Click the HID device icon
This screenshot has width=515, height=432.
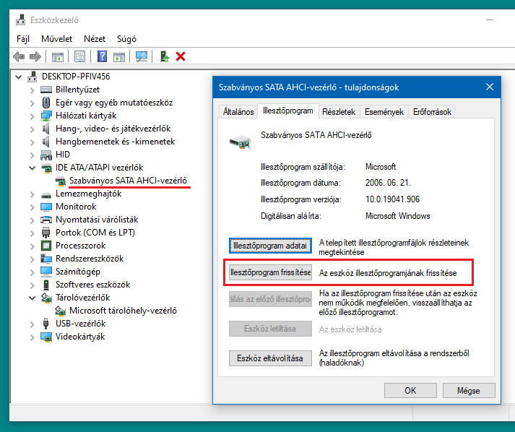(x=46, y=155)
